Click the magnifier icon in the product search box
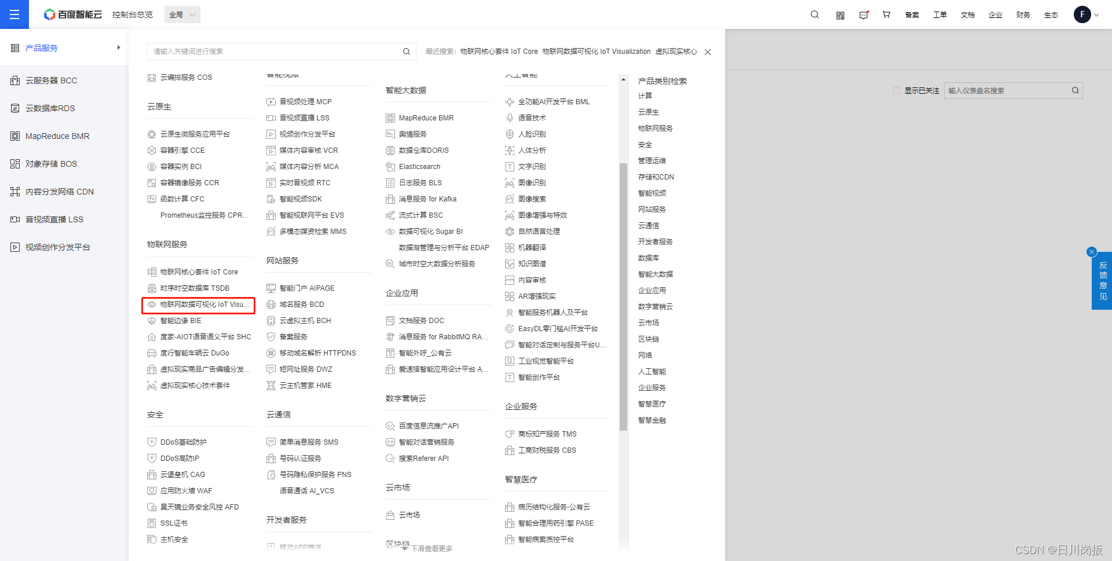The height and width of the screenshot is (561, 1112). (407, 52)
